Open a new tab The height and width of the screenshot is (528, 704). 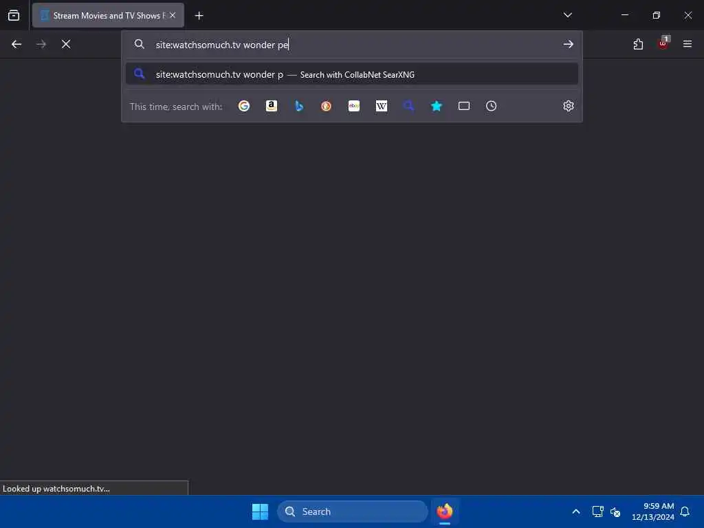click(x=199, y=16)
